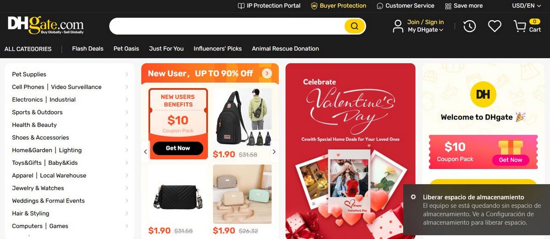Click the user profile icon

coord(398,26)
